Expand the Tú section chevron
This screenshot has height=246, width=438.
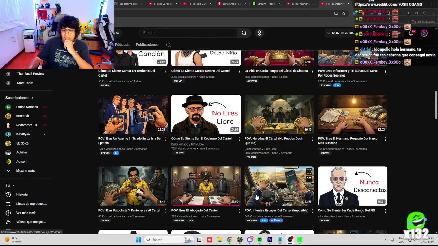click(x=13, y=186)
